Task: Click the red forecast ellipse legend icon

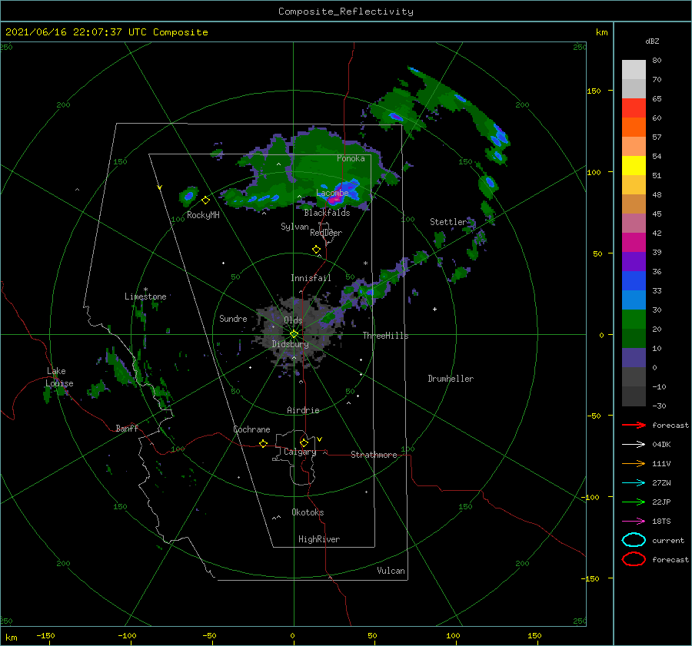Action: (x=634, y=559)
